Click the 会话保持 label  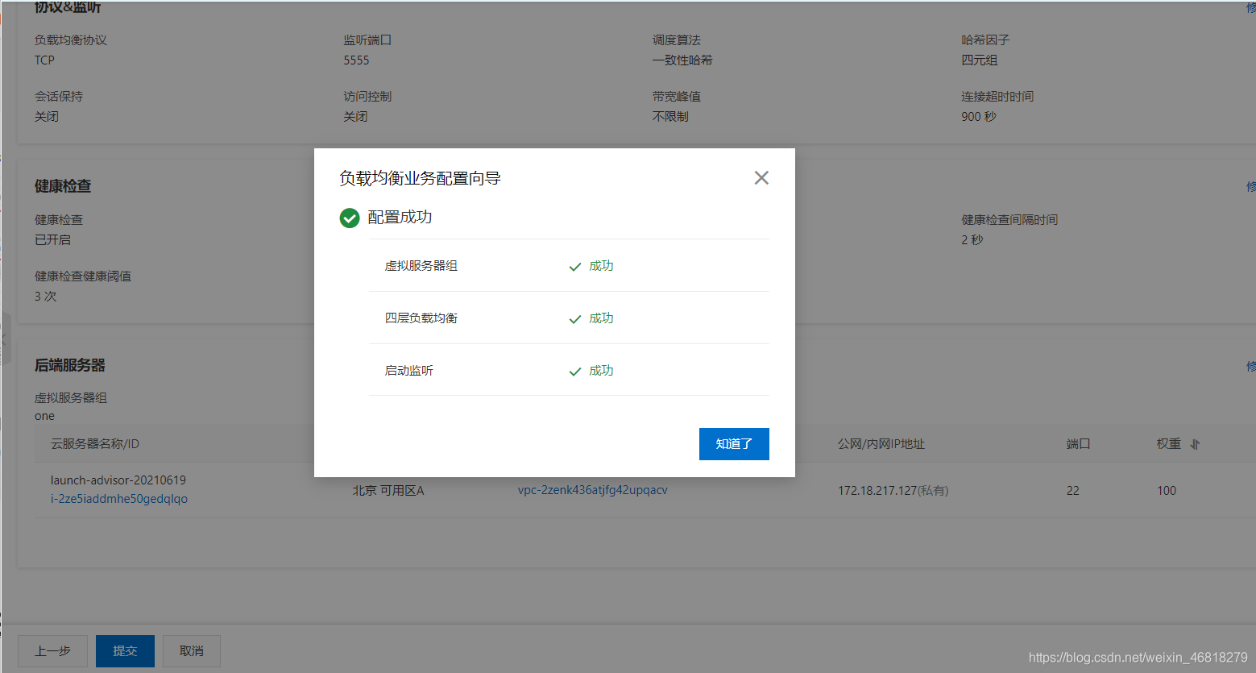[x=58, y=97]
